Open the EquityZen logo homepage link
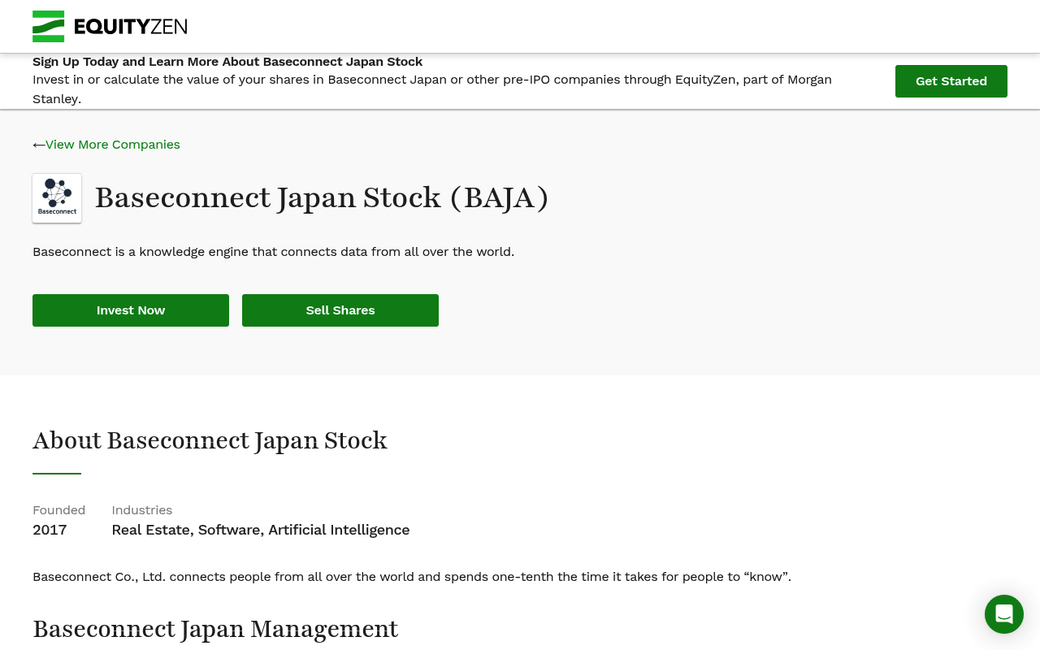 tap(110, 27)
